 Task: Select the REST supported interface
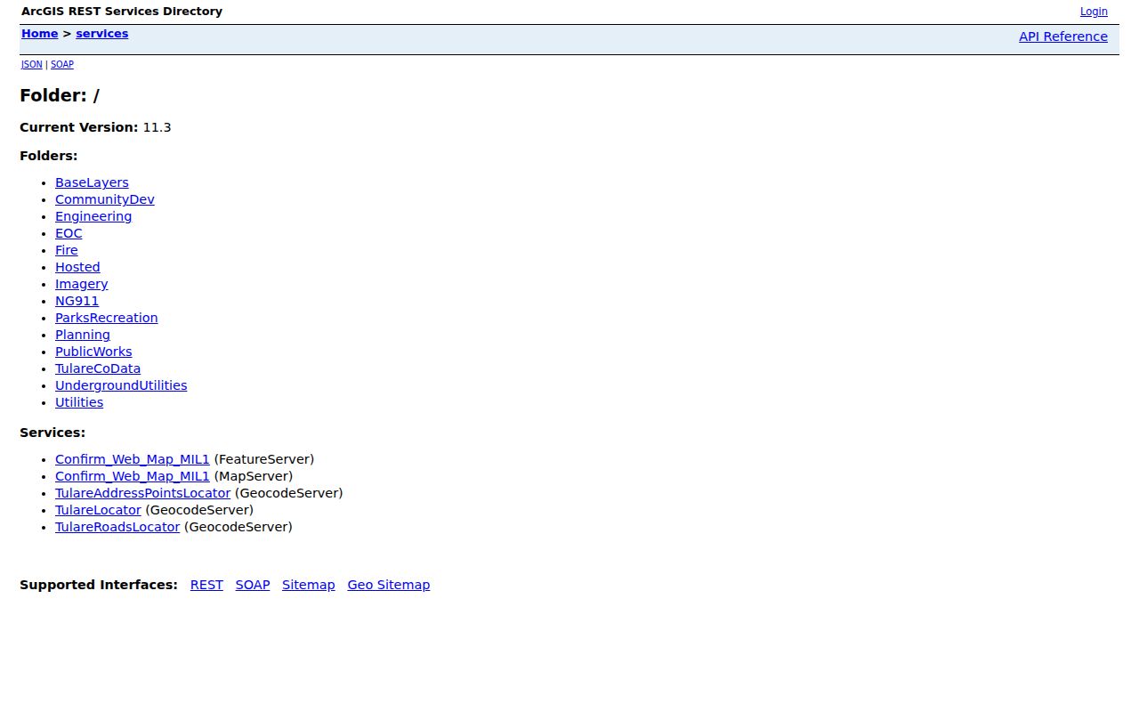pyautogui.click(x=206, y=585)
